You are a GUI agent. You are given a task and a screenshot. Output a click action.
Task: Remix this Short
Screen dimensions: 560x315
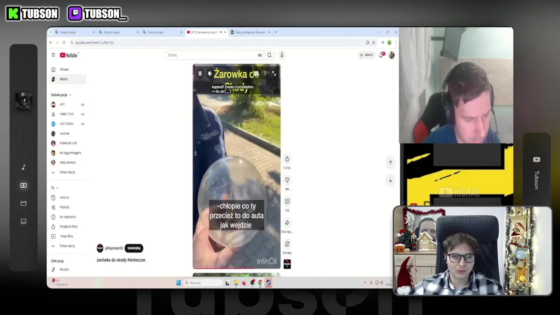pyautogui.click(x=287, y=244)
